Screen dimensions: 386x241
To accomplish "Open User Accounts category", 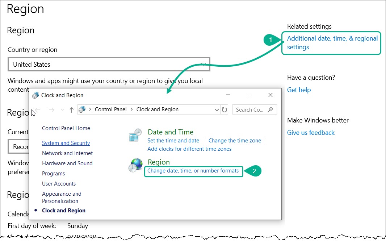I will (59, 184).
